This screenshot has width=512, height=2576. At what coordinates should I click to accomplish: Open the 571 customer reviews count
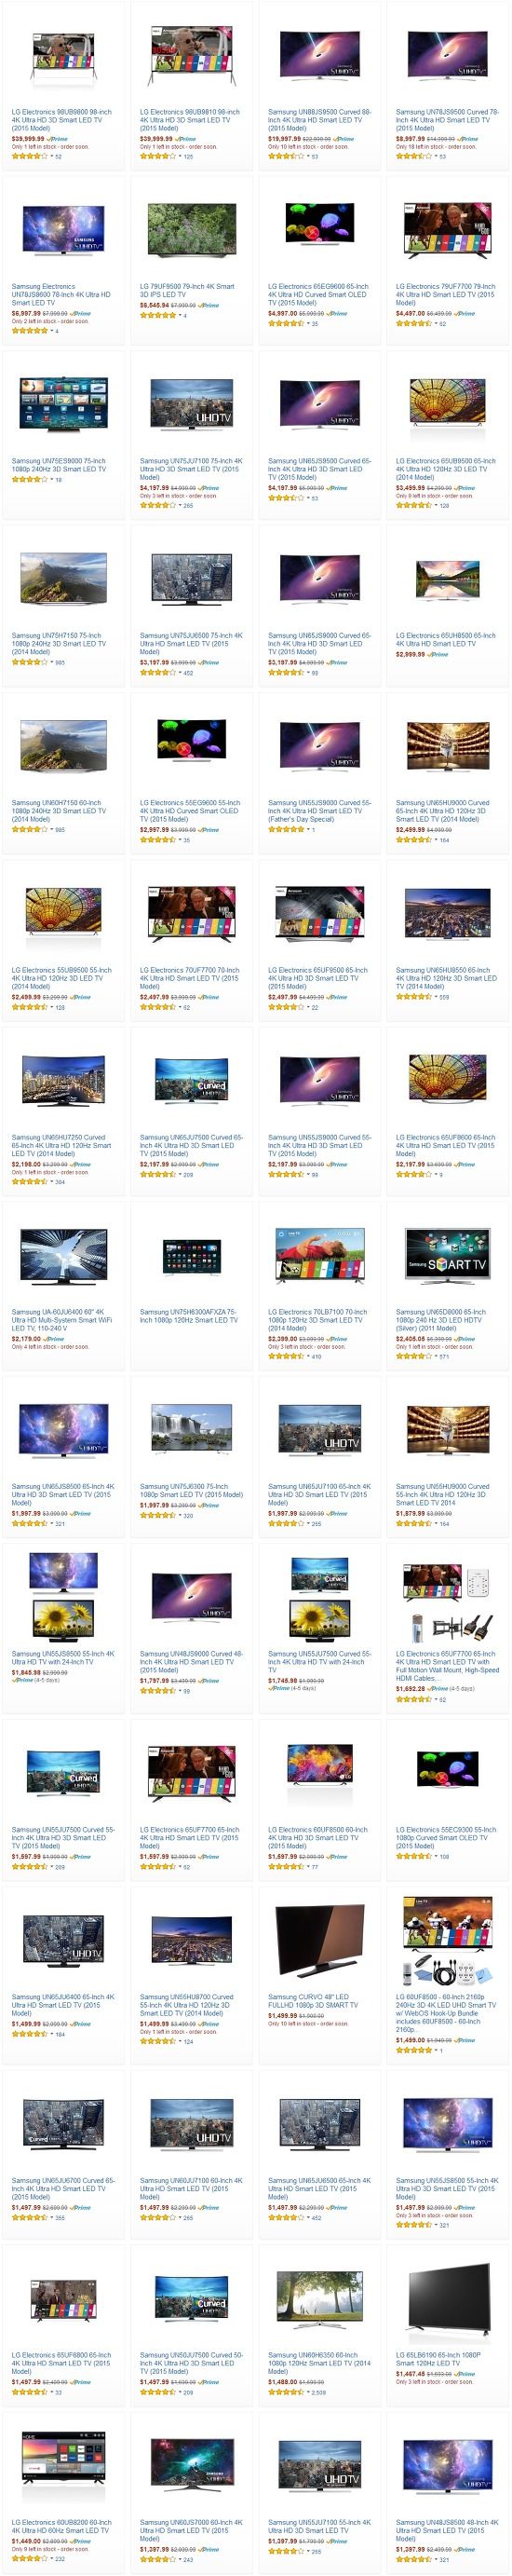coord(444,1357)
